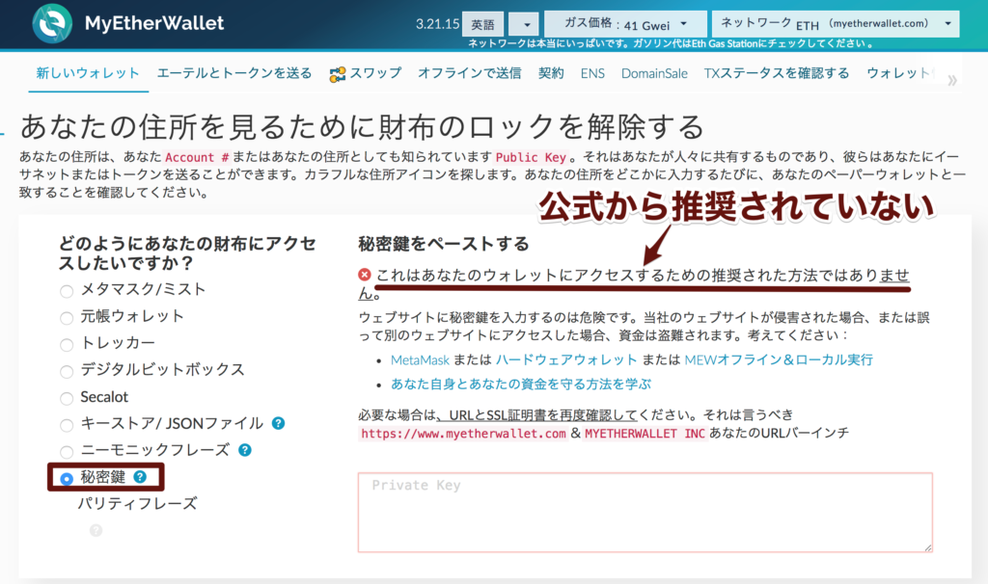Viewport: 988px width, 584px height.
Task: Open the ネットワーク ETH dropdown
Action: pyautogui.click(x=836, y=24)
